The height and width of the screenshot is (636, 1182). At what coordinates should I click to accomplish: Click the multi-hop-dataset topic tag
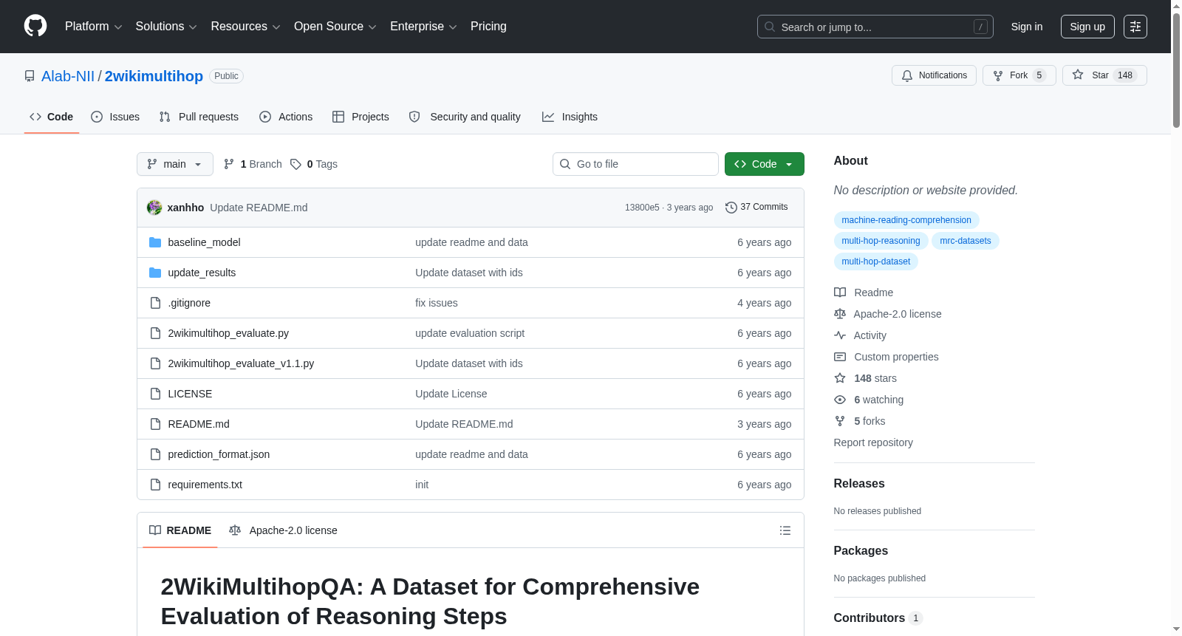(876, 261)
